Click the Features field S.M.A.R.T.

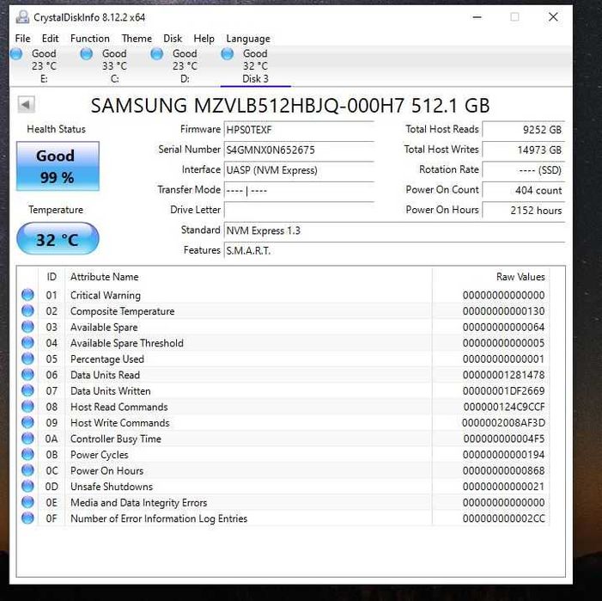[394, 251]
